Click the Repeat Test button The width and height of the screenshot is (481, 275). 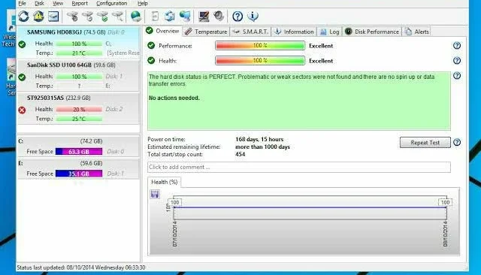[425, 143]
